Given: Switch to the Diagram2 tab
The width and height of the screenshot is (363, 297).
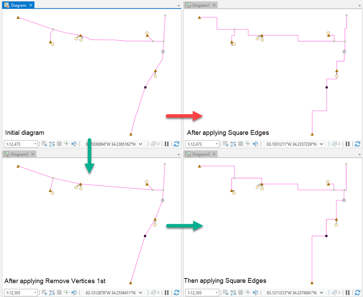Looking at the screenshot, I should (20, 154).
